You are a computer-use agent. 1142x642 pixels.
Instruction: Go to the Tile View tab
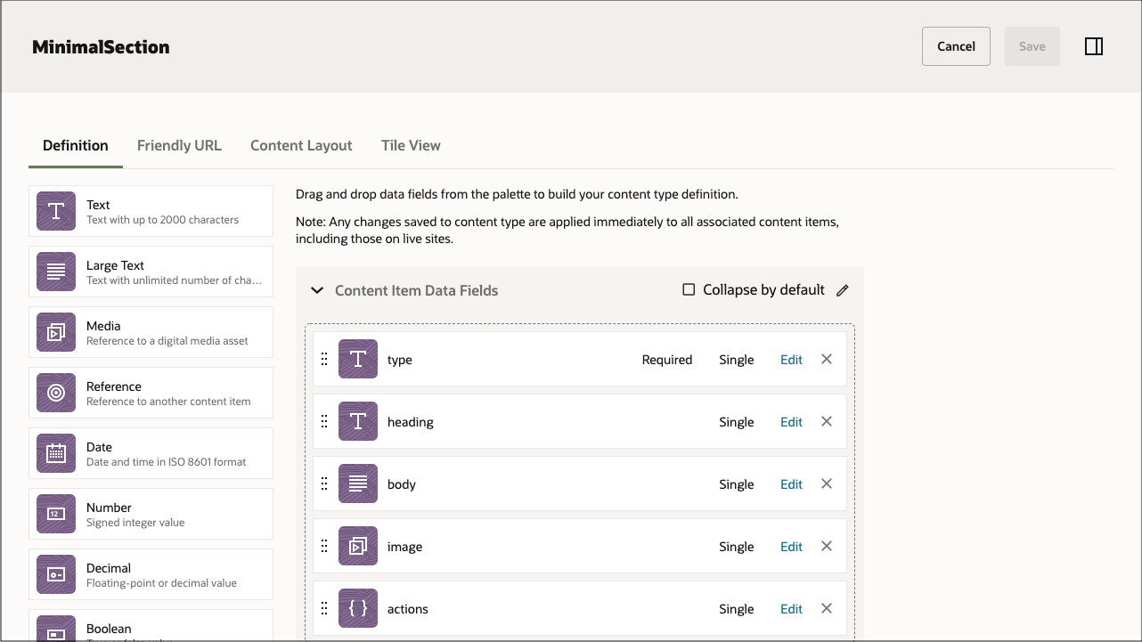pyautogui.click(x=411, y=146)
